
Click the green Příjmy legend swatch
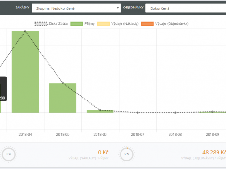[77, 23]
